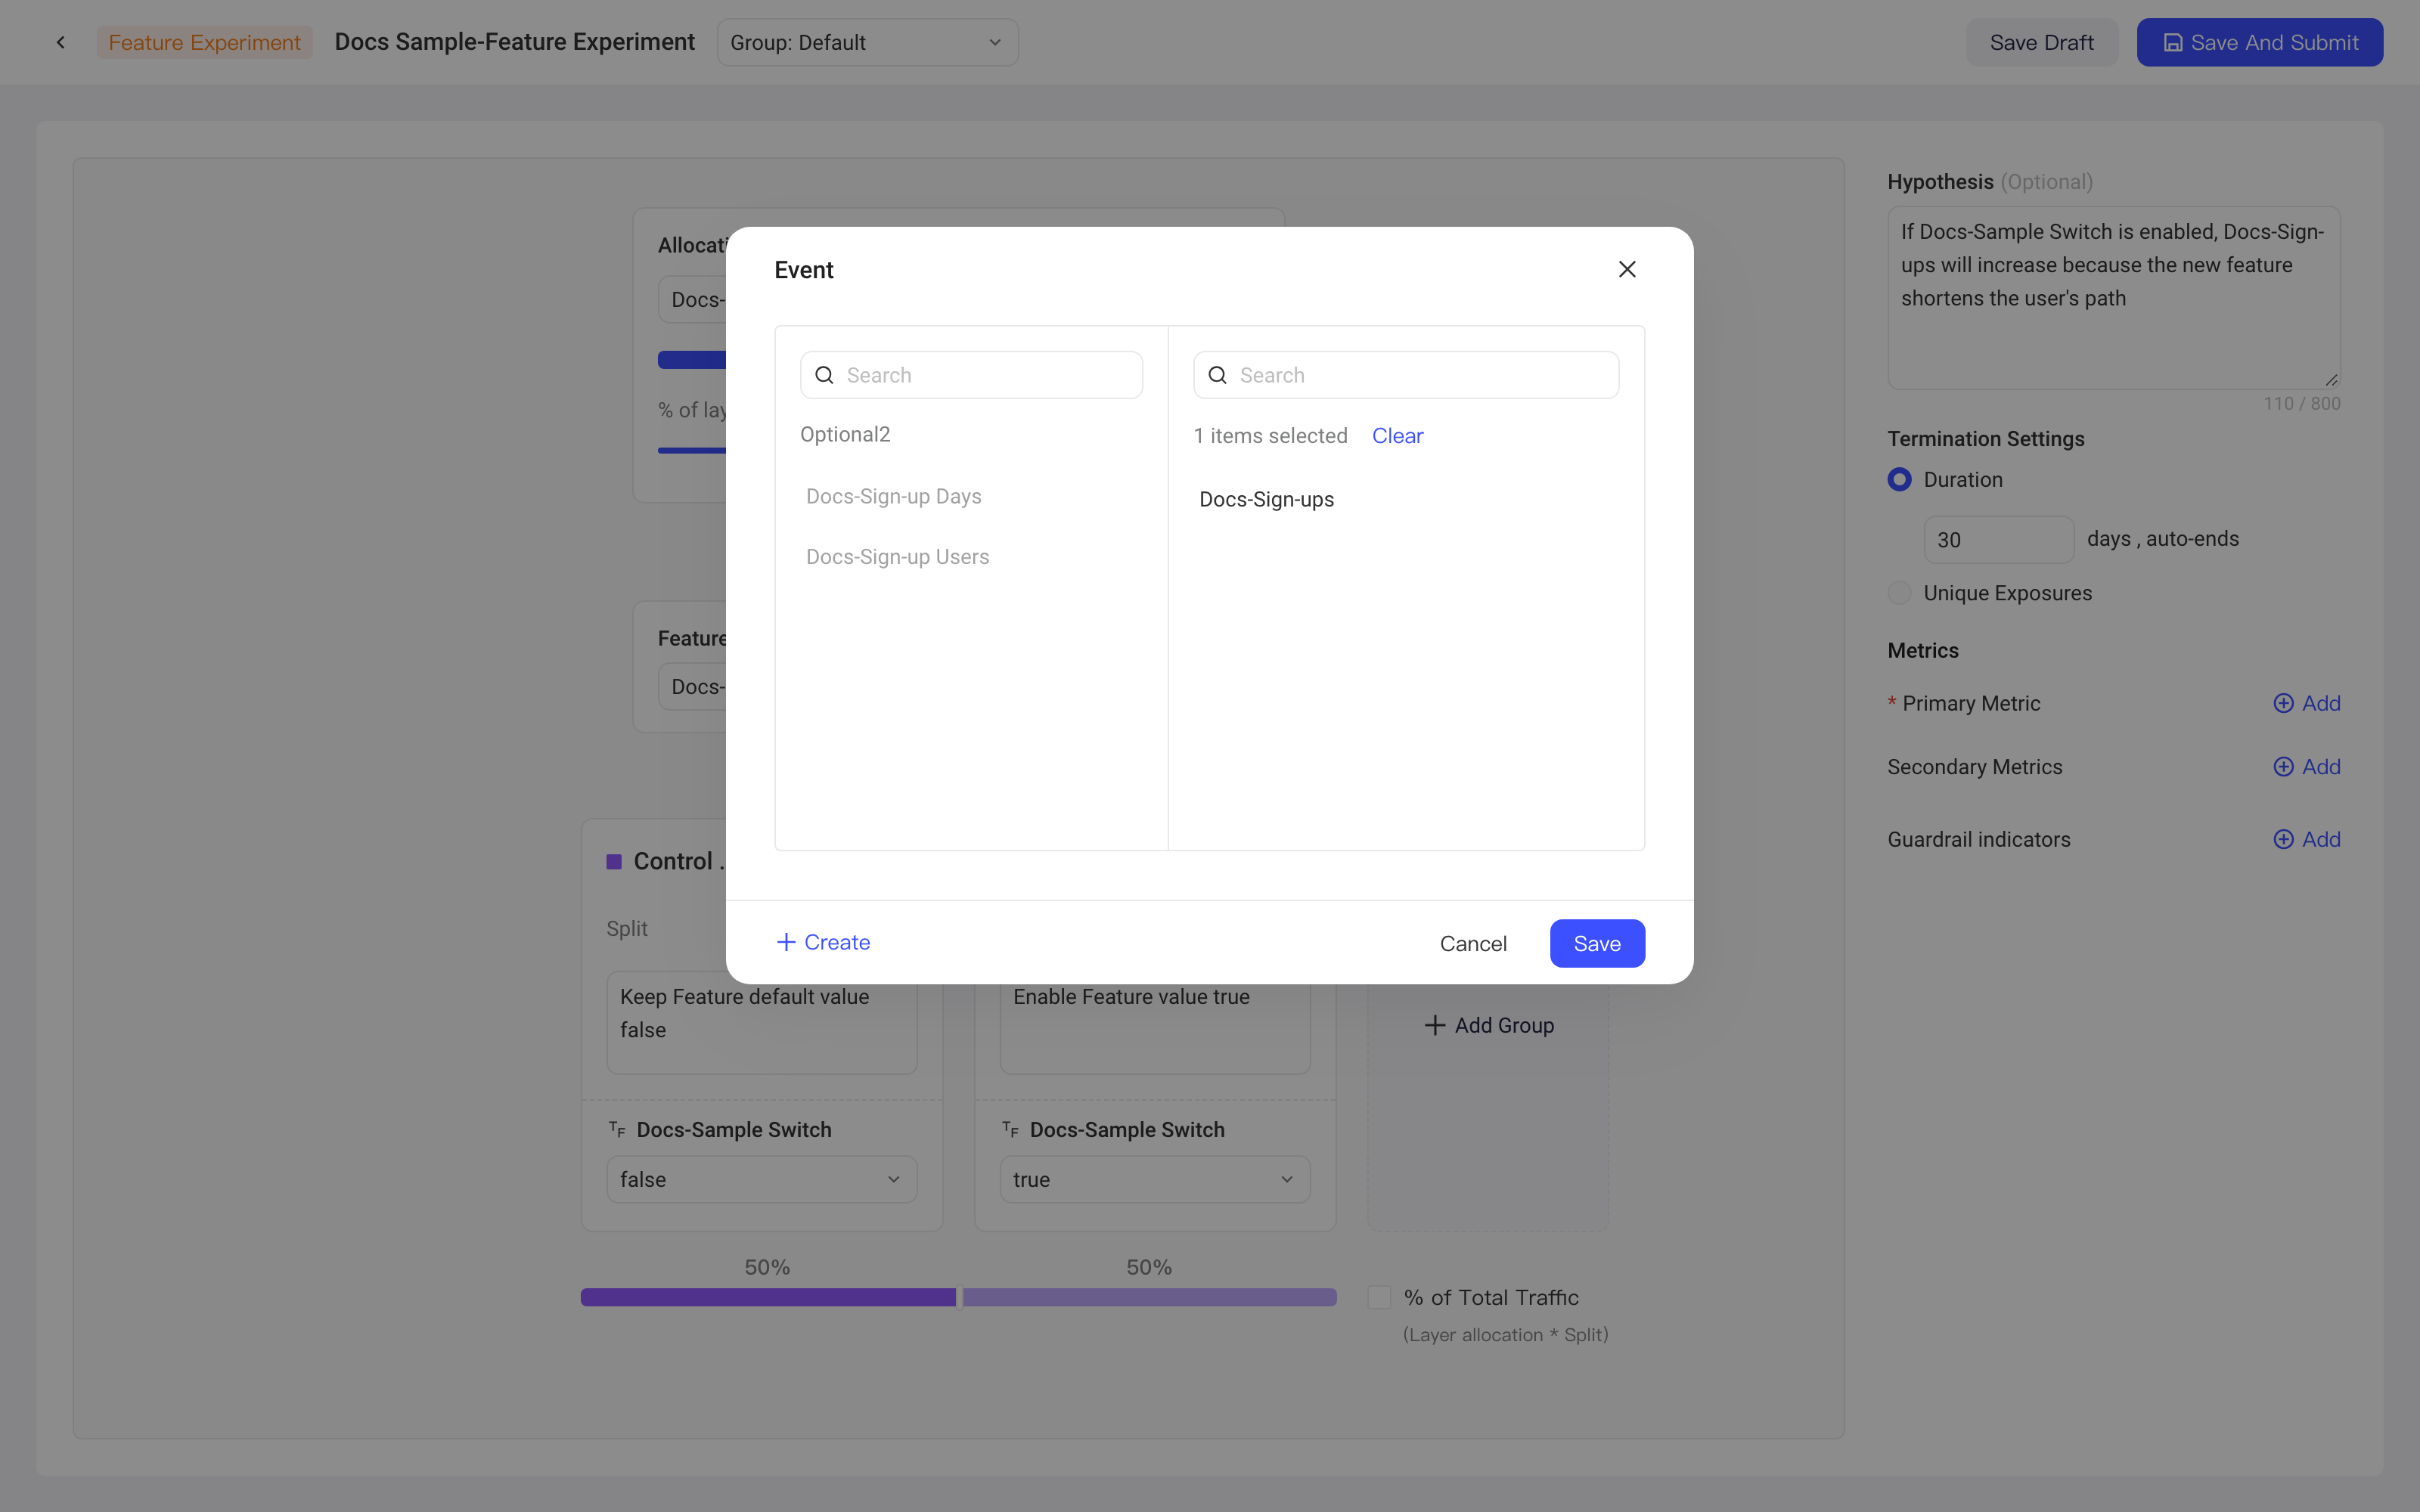
Task: Click the search magnifier icon in left field
Action: (x=824, y=375)
